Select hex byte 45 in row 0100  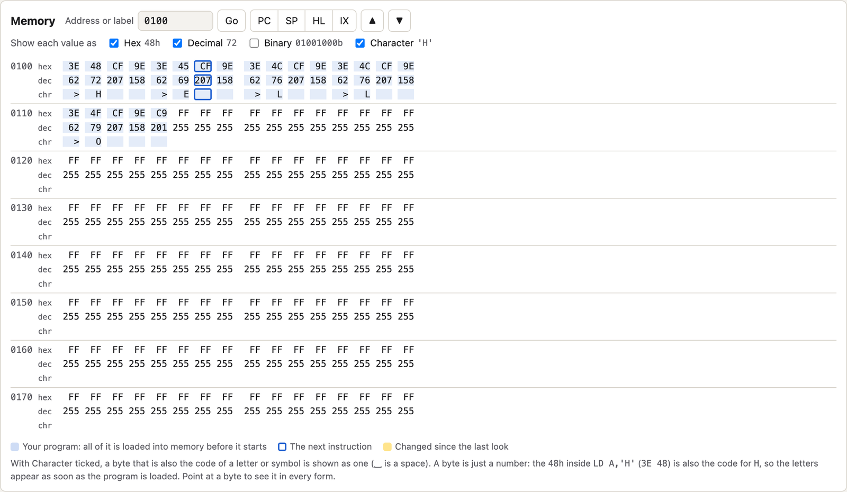[181, 66]
